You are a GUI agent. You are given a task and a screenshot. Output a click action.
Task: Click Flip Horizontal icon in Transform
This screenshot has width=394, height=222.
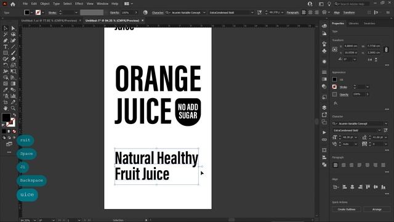tap(369, 60)
